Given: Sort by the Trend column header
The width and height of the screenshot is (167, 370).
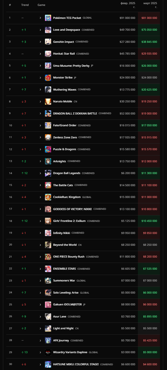Looking at the screenshot, I should pyautogui.click(x=25, y=5).
